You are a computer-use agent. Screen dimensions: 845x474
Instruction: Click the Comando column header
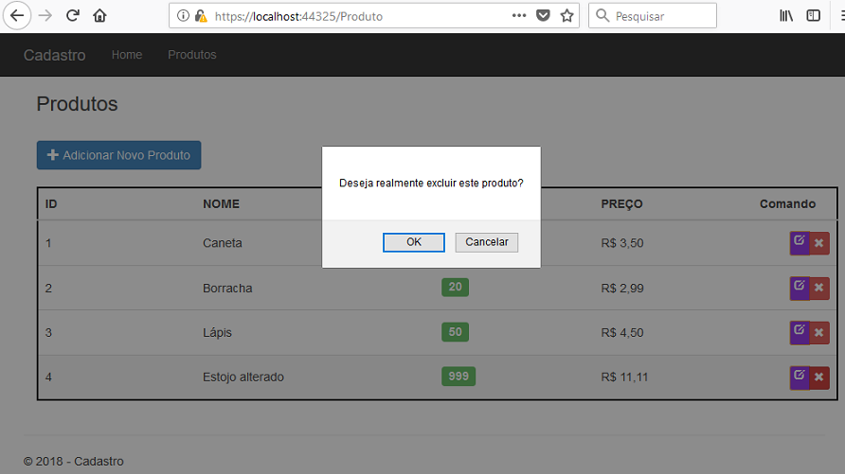click(x=787, y=204)
